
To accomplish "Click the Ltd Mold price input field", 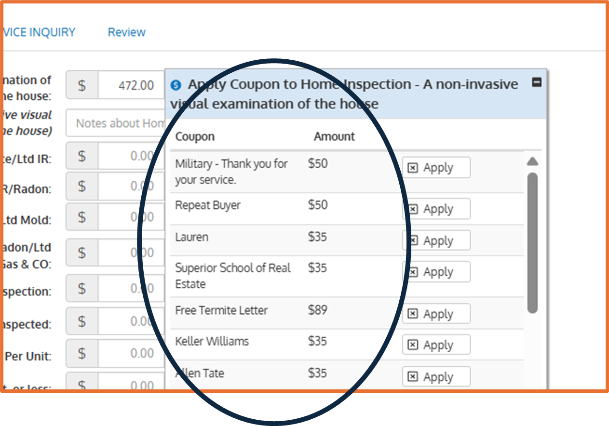I will tap(131, 217).
